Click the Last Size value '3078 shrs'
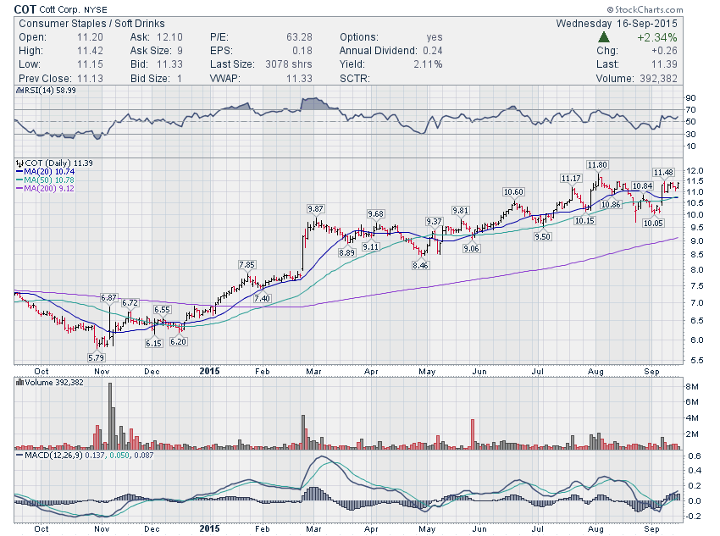 click(x=289, y=64)
